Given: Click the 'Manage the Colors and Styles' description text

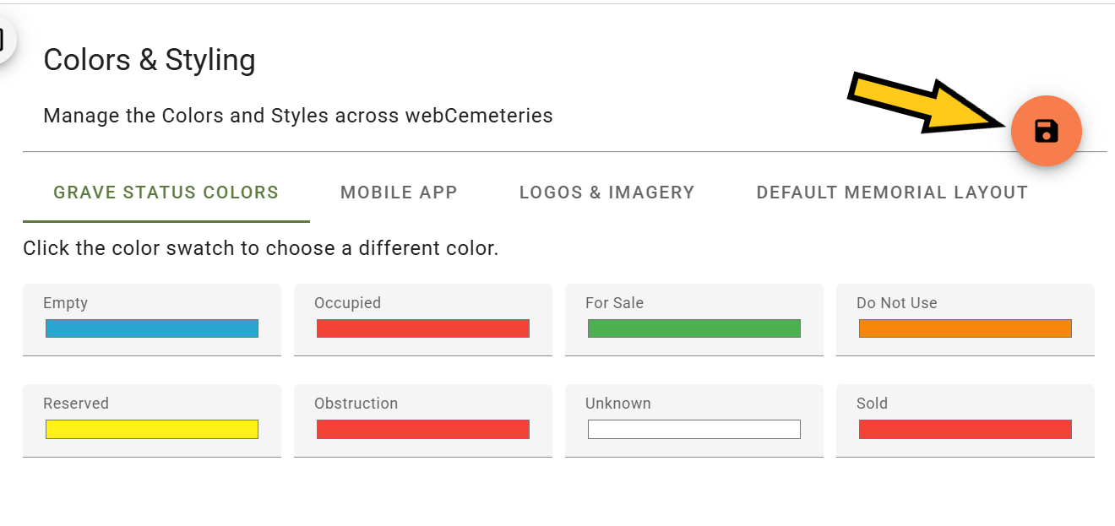Looking at the screenshot, I should [x=298, y=116].
